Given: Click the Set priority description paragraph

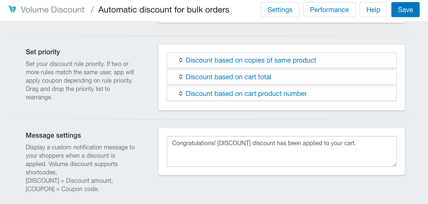Looking at the screenshot, I should [80, 81].
